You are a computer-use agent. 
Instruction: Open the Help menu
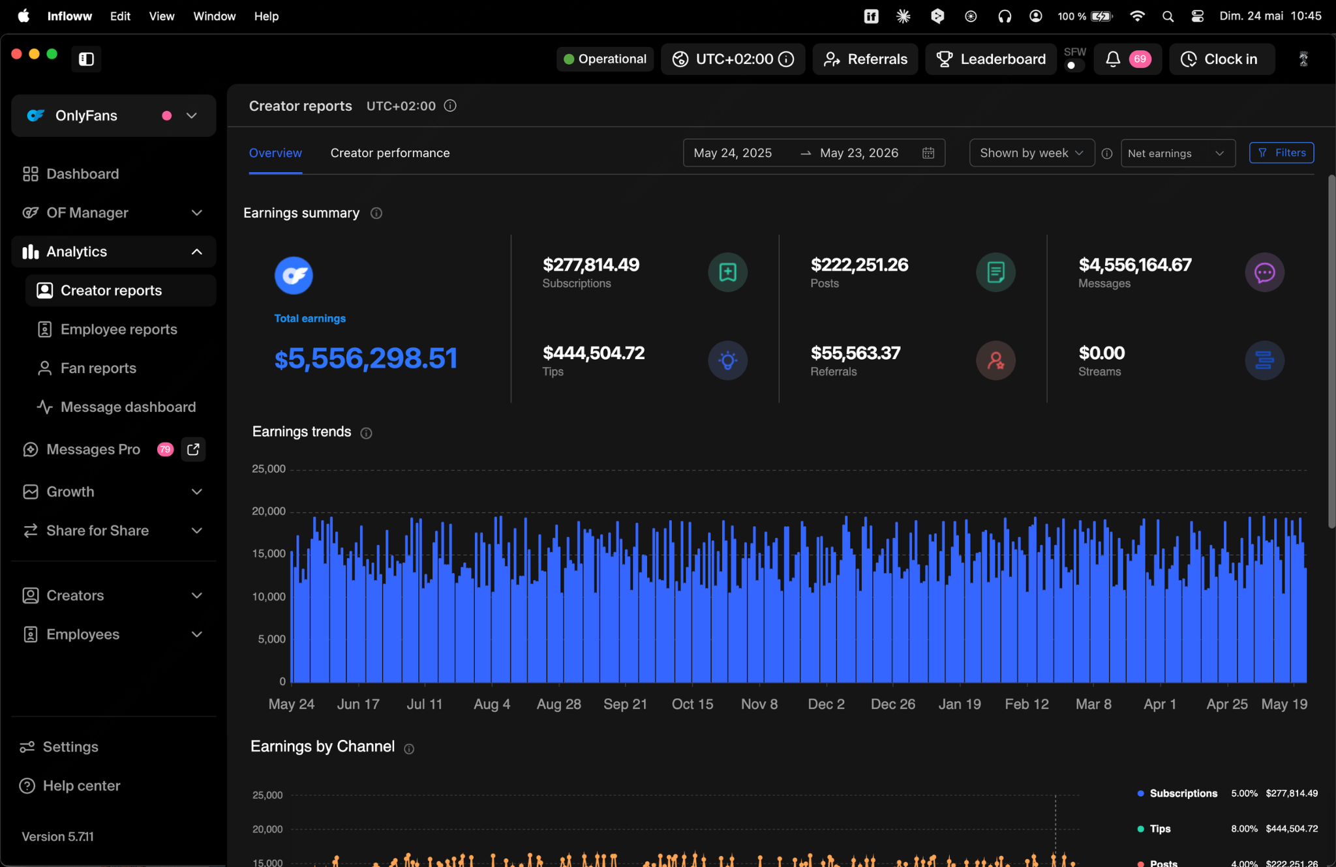[x=266, y=16]
